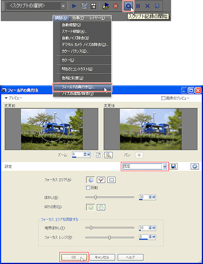Screen dimensions: 203x264
Task: Confirm with the OK button
Action: (x=74, y=257)
